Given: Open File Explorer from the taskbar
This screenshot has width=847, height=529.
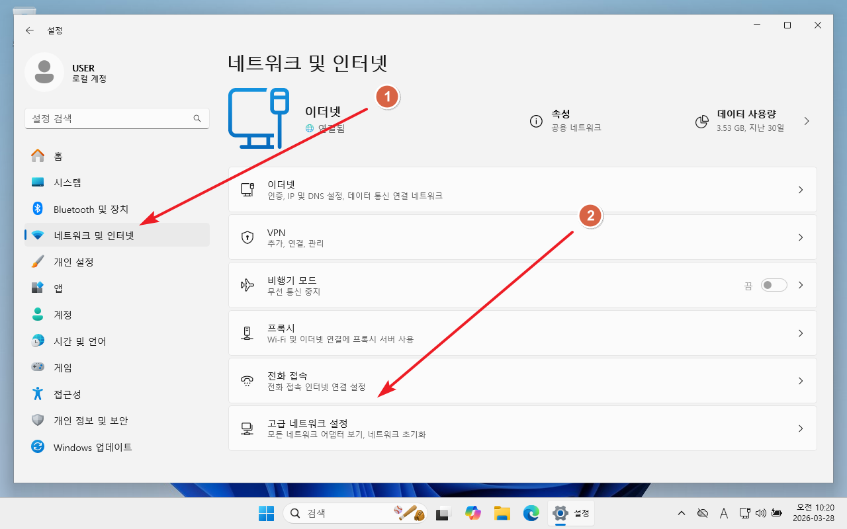Looking at the screenshot, I should (x=502, y=513).
